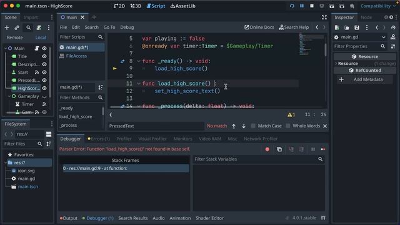The height and width of the screenshot is (225, 400).
Task: Reload the running project
Action: tap(292, 6)
